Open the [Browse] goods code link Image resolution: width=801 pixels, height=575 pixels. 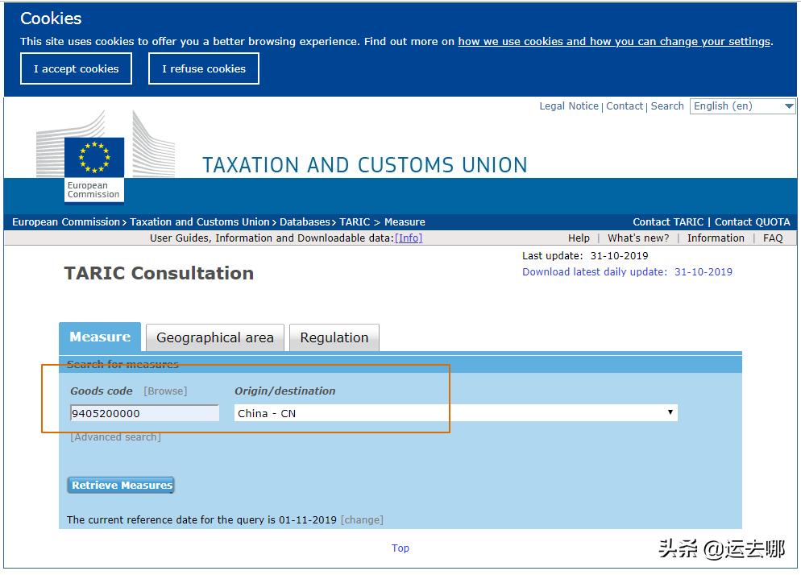pos(165,391)
